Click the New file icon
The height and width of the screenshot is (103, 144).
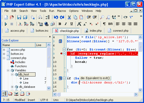click(6, 17)
